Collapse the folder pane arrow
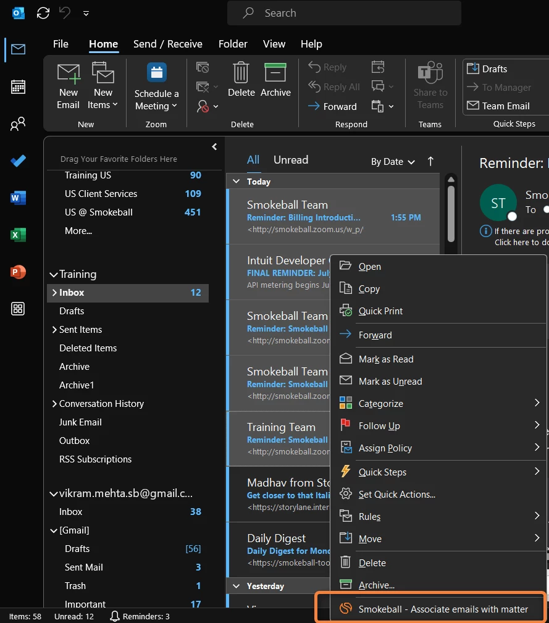This screenshot has width=549, height=623. pyautogui.click(x=214, y=146)
